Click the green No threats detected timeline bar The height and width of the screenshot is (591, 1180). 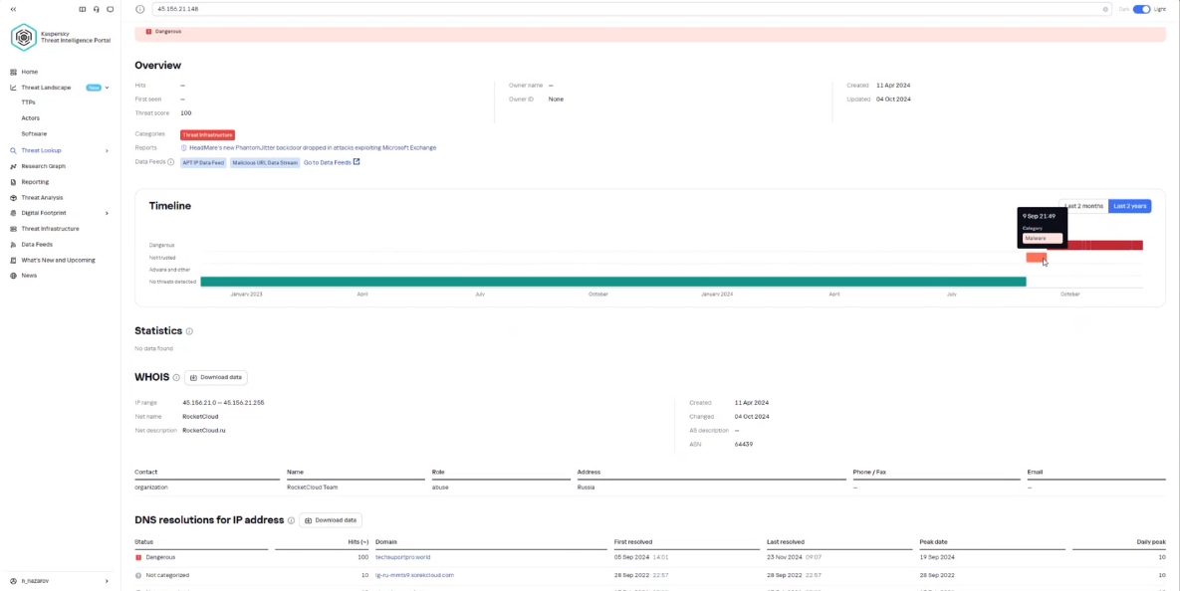(x=613, y=282)
